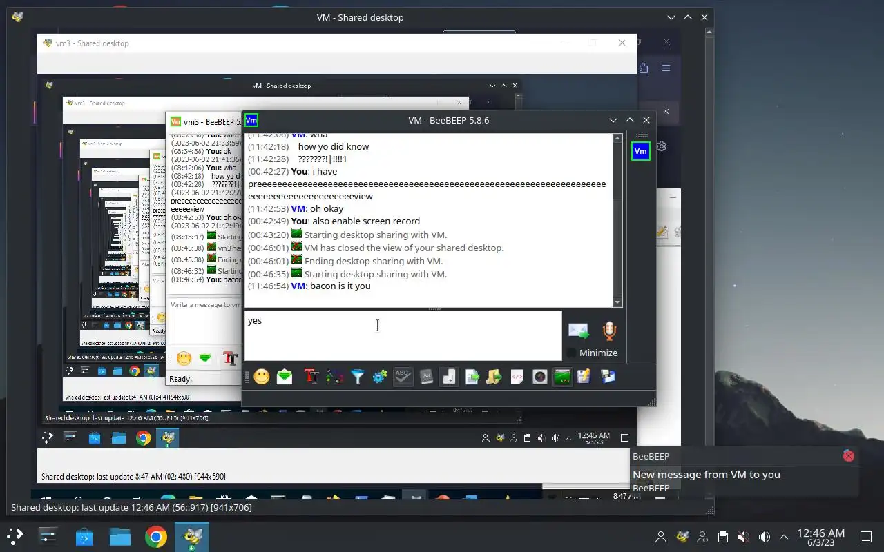
Task: Click the save chat floppy-pencil icon
Action: (x=585, y=377)
